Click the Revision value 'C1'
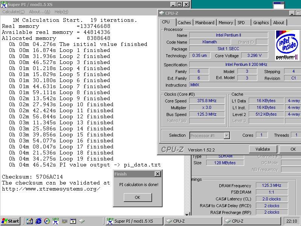 pos(293,78)
